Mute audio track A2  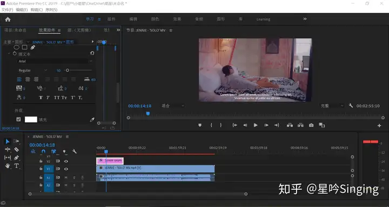point(66,185)
